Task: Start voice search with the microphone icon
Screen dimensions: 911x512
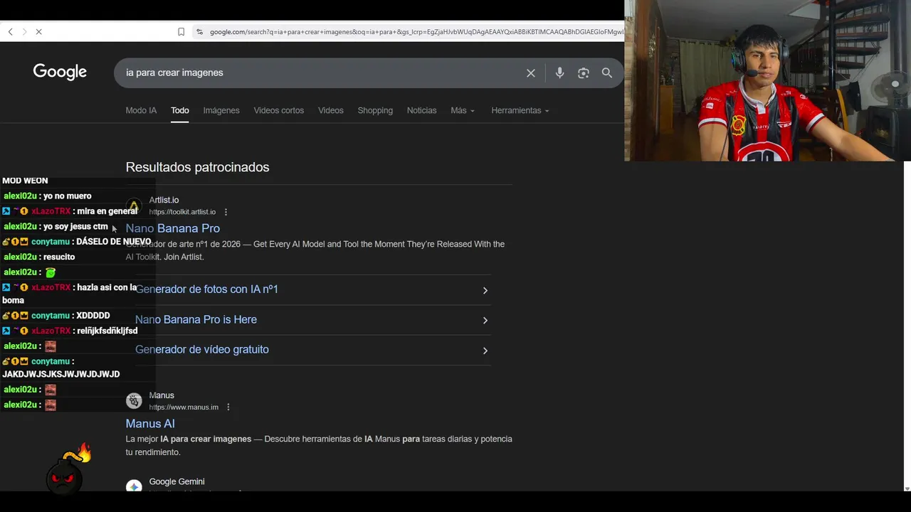Action: 559,73
